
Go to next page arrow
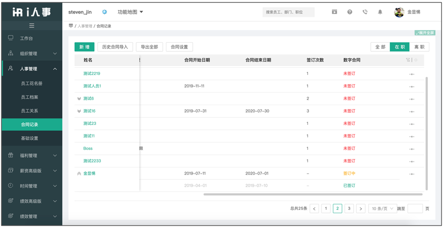(361, 209)
